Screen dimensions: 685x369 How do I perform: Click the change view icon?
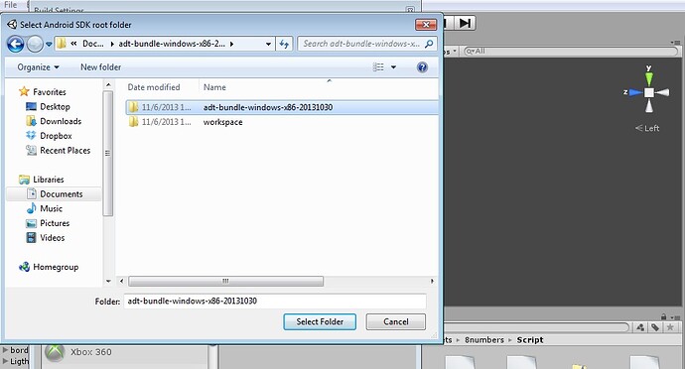click(378, 67)
